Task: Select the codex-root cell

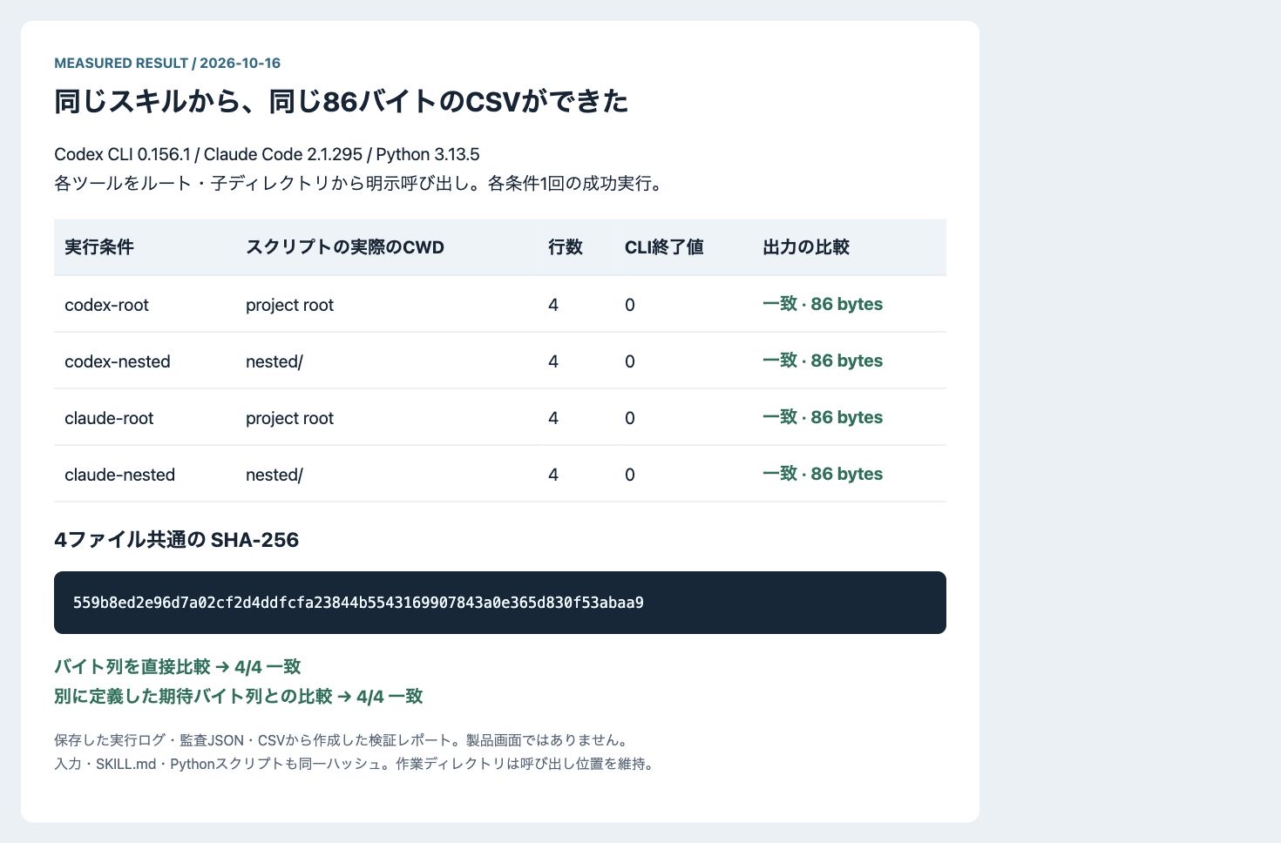Action: pyautogui.click(x=106, y=305)
